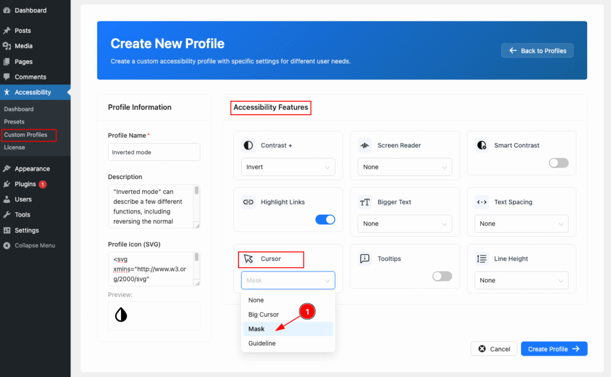Image resolution: width=611 pixels, height=377 pixels.
Task: Click the Tooltips speech bubble icon
Action: pyautogui.click(x=365, y=259)
